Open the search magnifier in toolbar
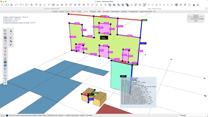 tap(2, 5)
